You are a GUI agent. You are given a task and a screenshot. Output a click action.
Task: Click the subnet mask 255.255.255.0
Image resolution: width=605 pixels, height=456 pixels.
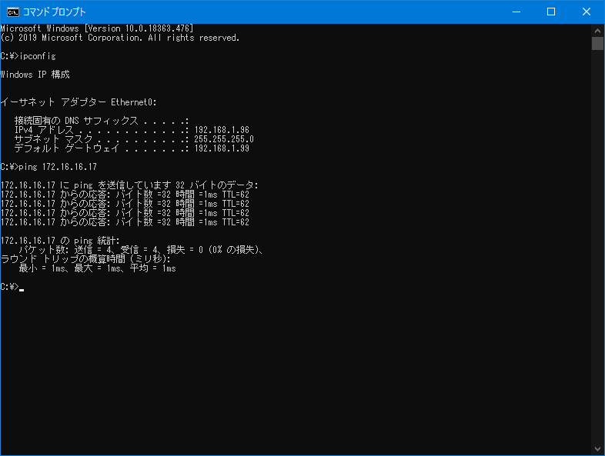tap(224, 139)
